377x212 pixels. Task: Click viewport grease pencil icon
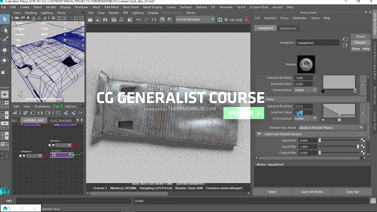45,18
